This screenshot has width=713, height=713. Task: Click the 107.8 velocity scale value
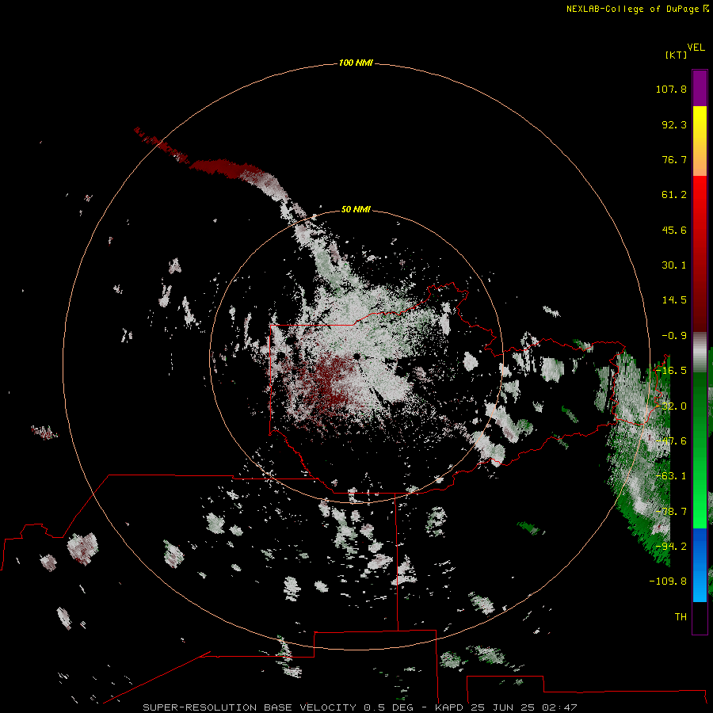tap(671, 89)
